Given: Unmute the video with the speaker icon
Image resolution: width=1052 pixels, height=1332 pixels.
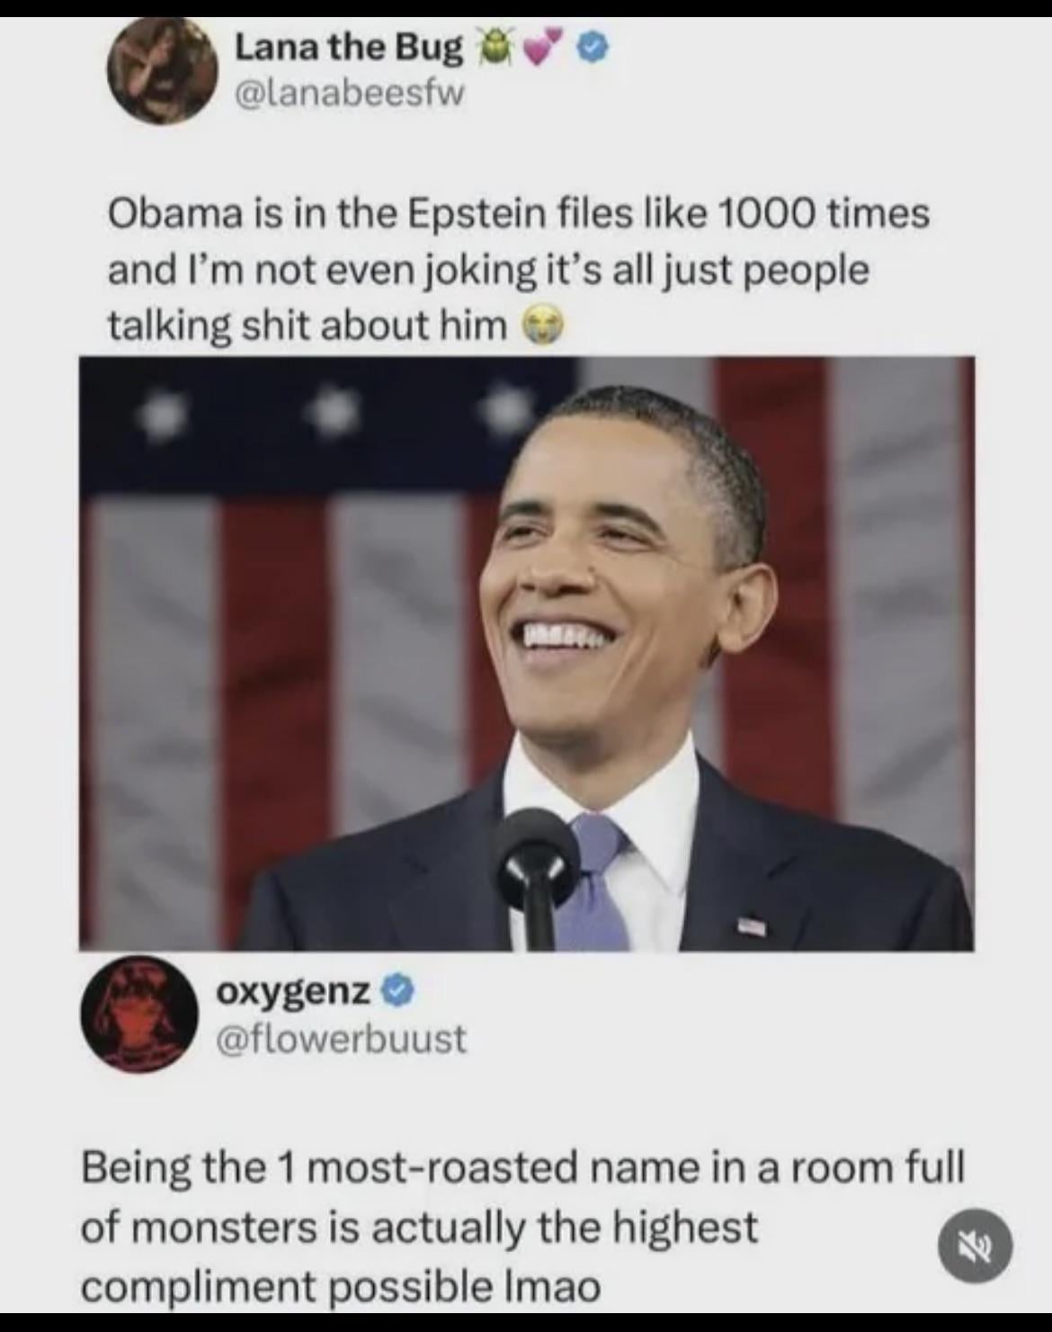Looking at the screenshot, I should (x=976, y=1247).
